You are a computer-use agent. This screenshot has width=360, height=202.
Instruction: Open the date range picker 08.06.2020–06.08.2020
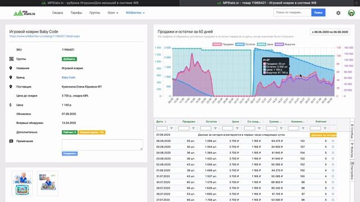click(330, 32)
